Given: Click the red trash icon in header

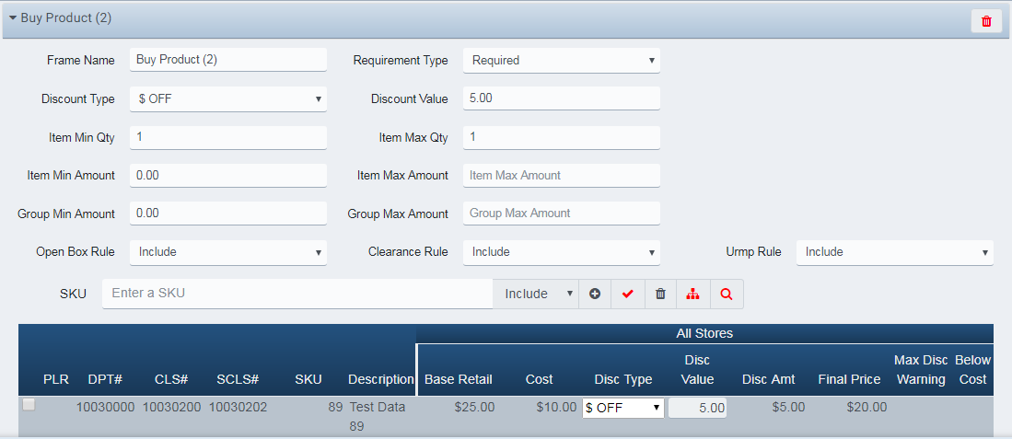Looking at the screenshot, I should [x=986, y=21].
